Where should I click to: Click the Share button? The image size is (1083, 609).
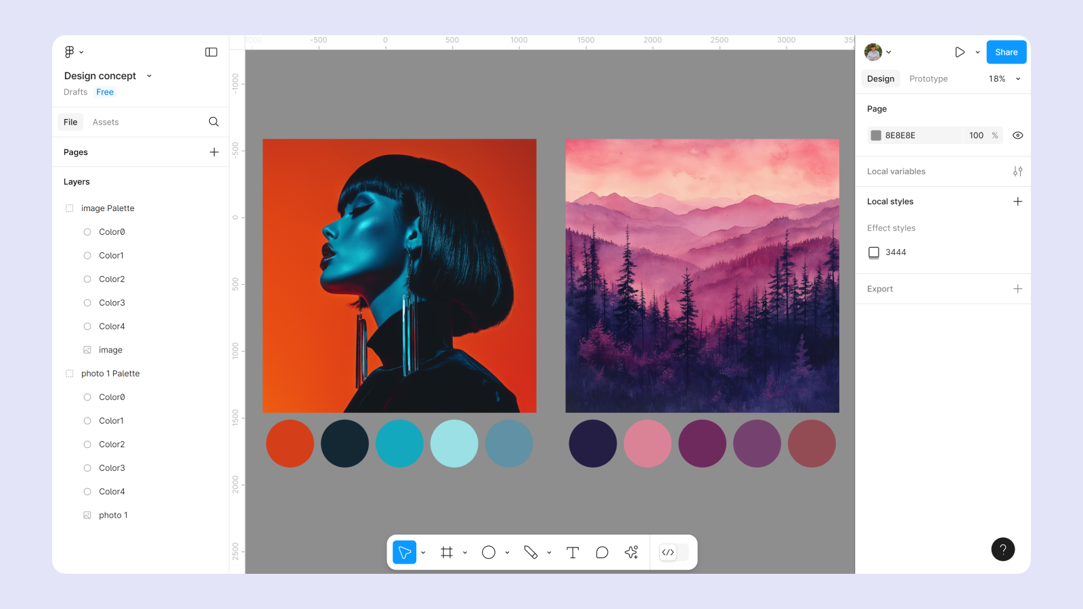(x=1006, y=51)
